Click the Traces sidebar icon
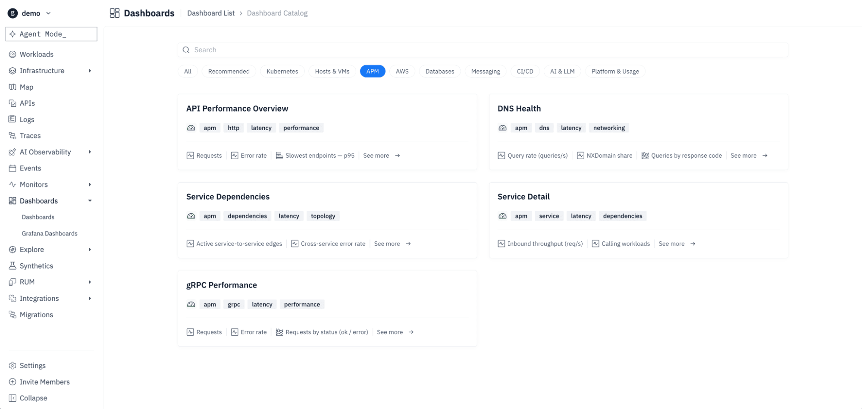Screen dimensions: 862x409 click(13, 136)
